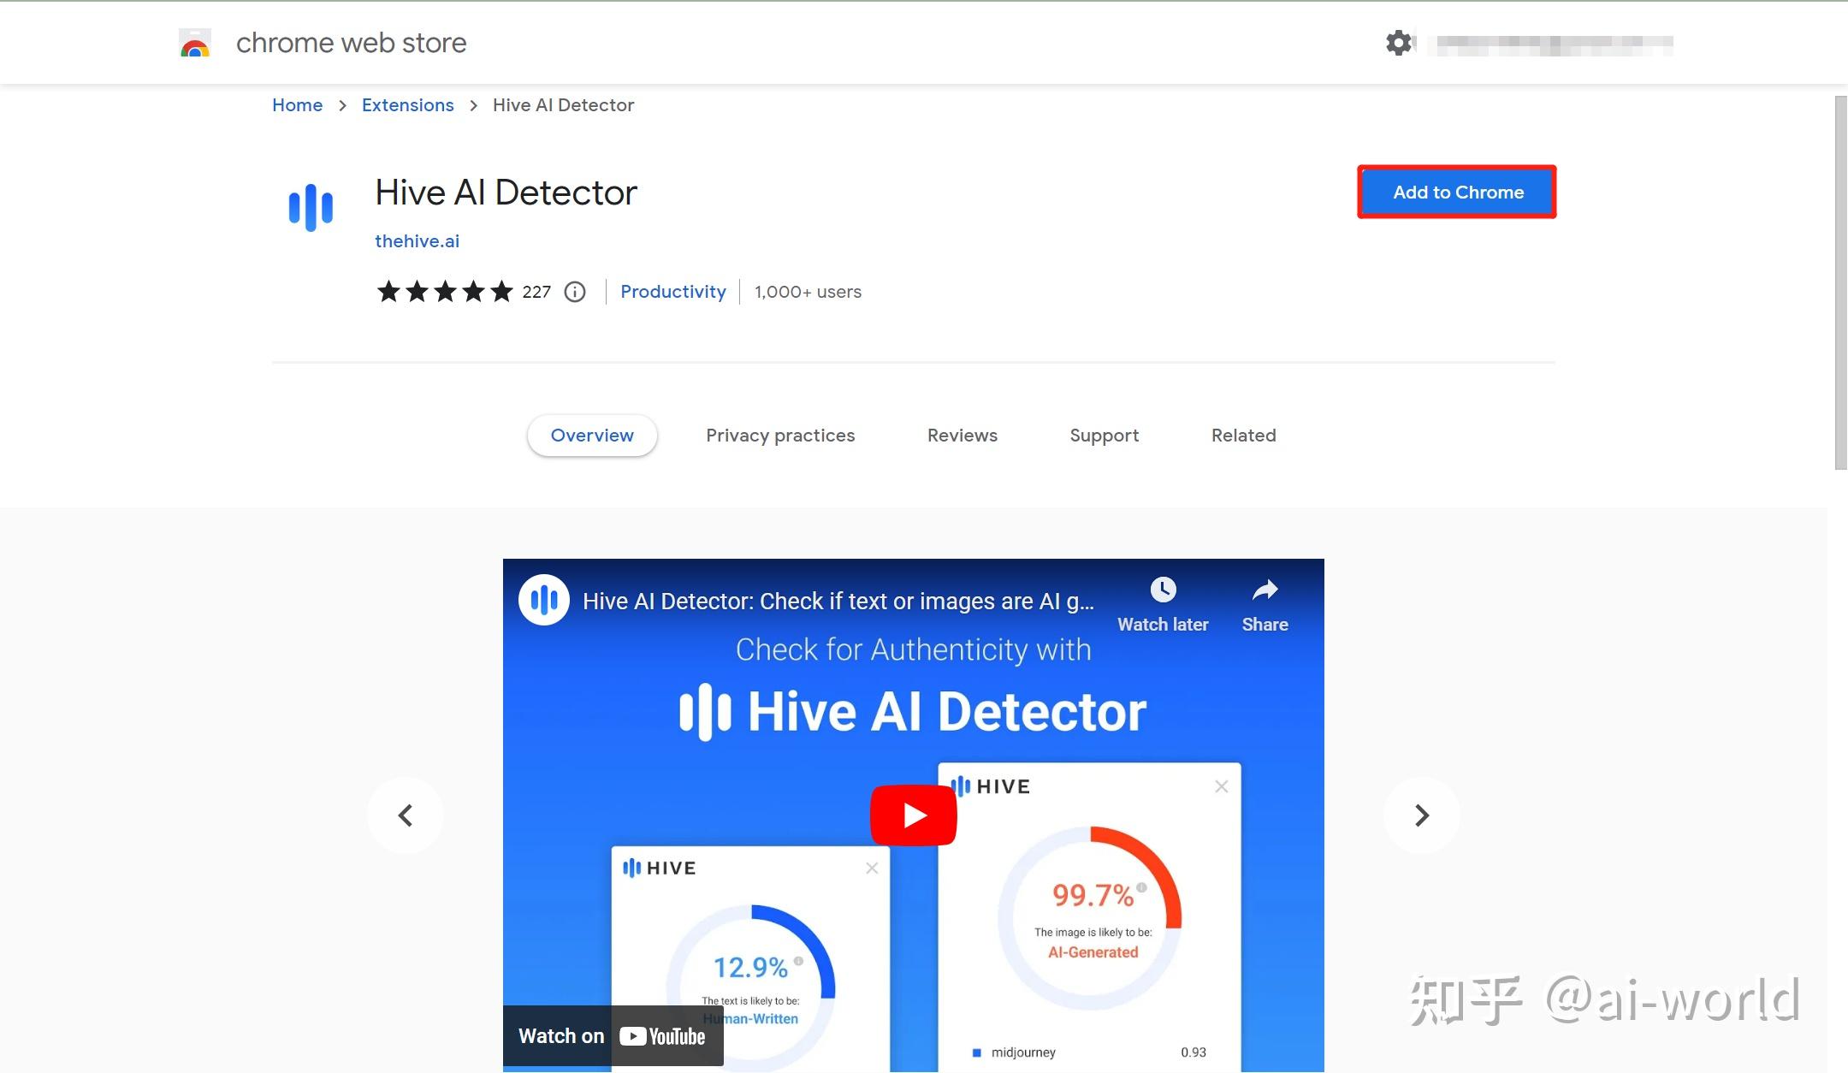
Task: Play the Hive AI Detector video
Action: 913,814
